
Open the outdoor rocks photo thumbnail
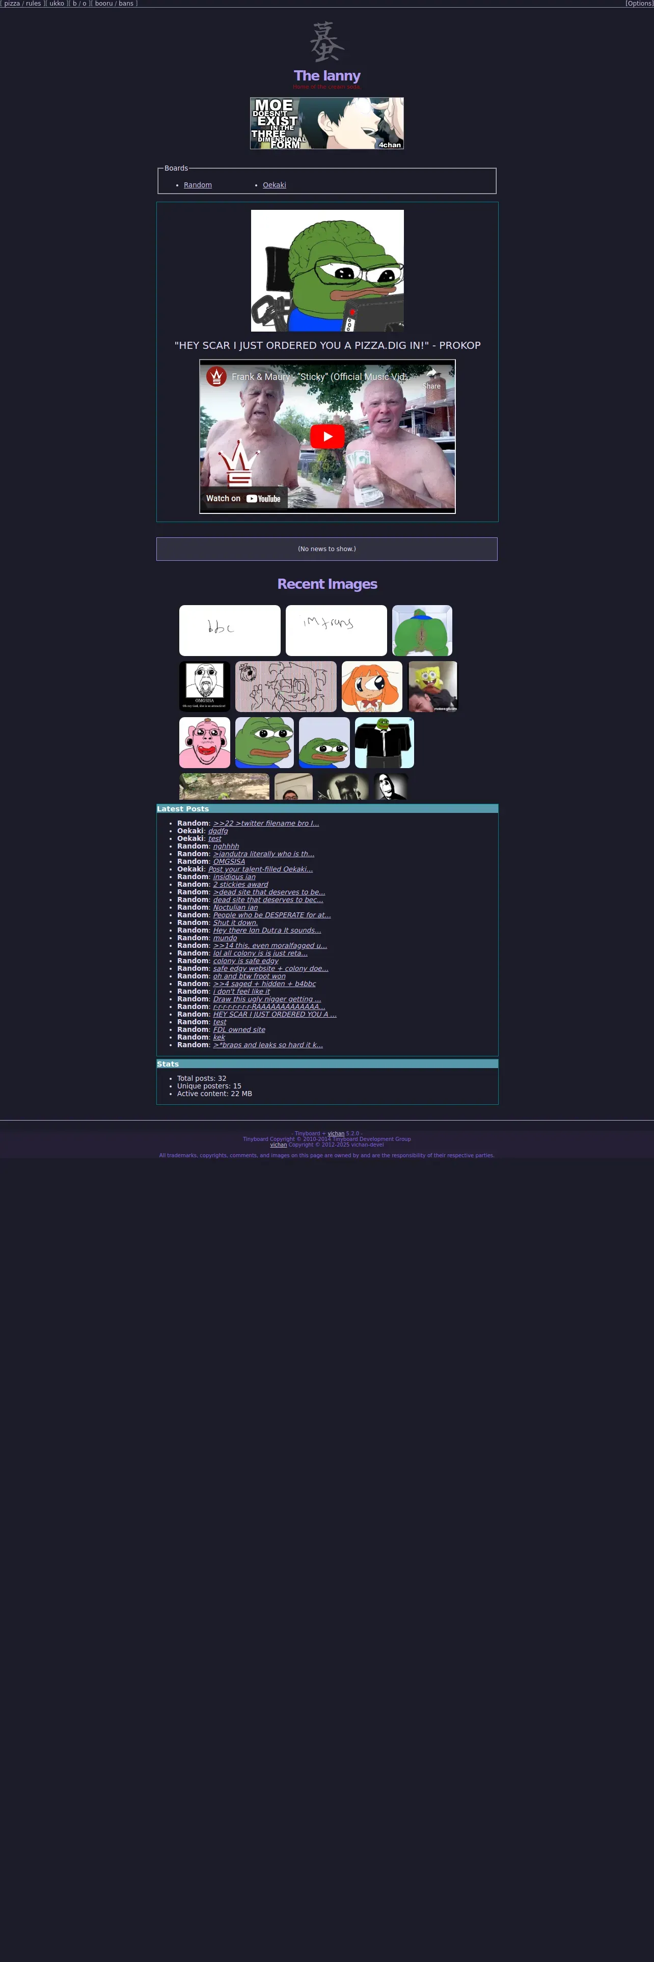[x=225, y=787]
